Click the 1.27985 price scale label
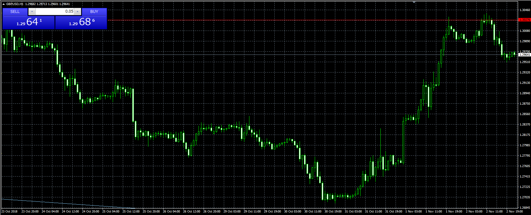The image size is (531, 215). click(x=525, y=145)
